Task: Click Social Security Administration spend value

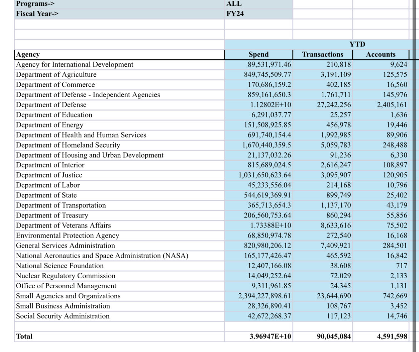Action: pyautogui.click(x=259, y=316)
